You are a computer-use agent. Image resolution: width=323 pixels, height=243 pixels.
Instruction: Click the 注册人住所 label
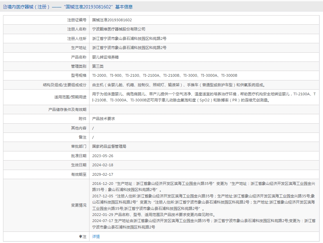77,39
